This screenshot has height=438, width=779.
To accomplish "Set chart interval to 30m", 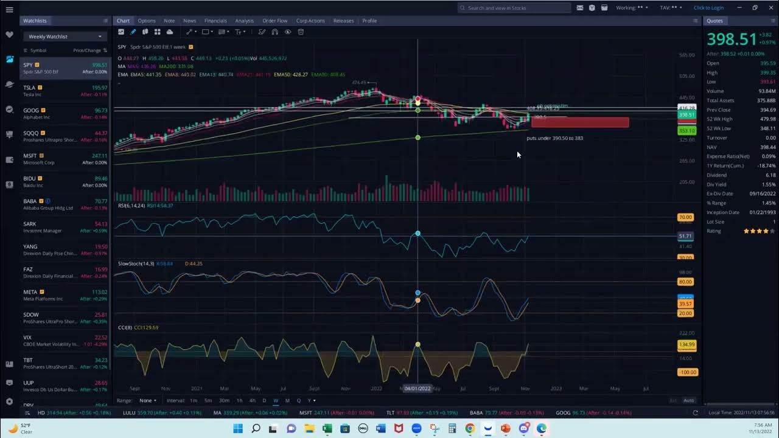I will 224,400.
